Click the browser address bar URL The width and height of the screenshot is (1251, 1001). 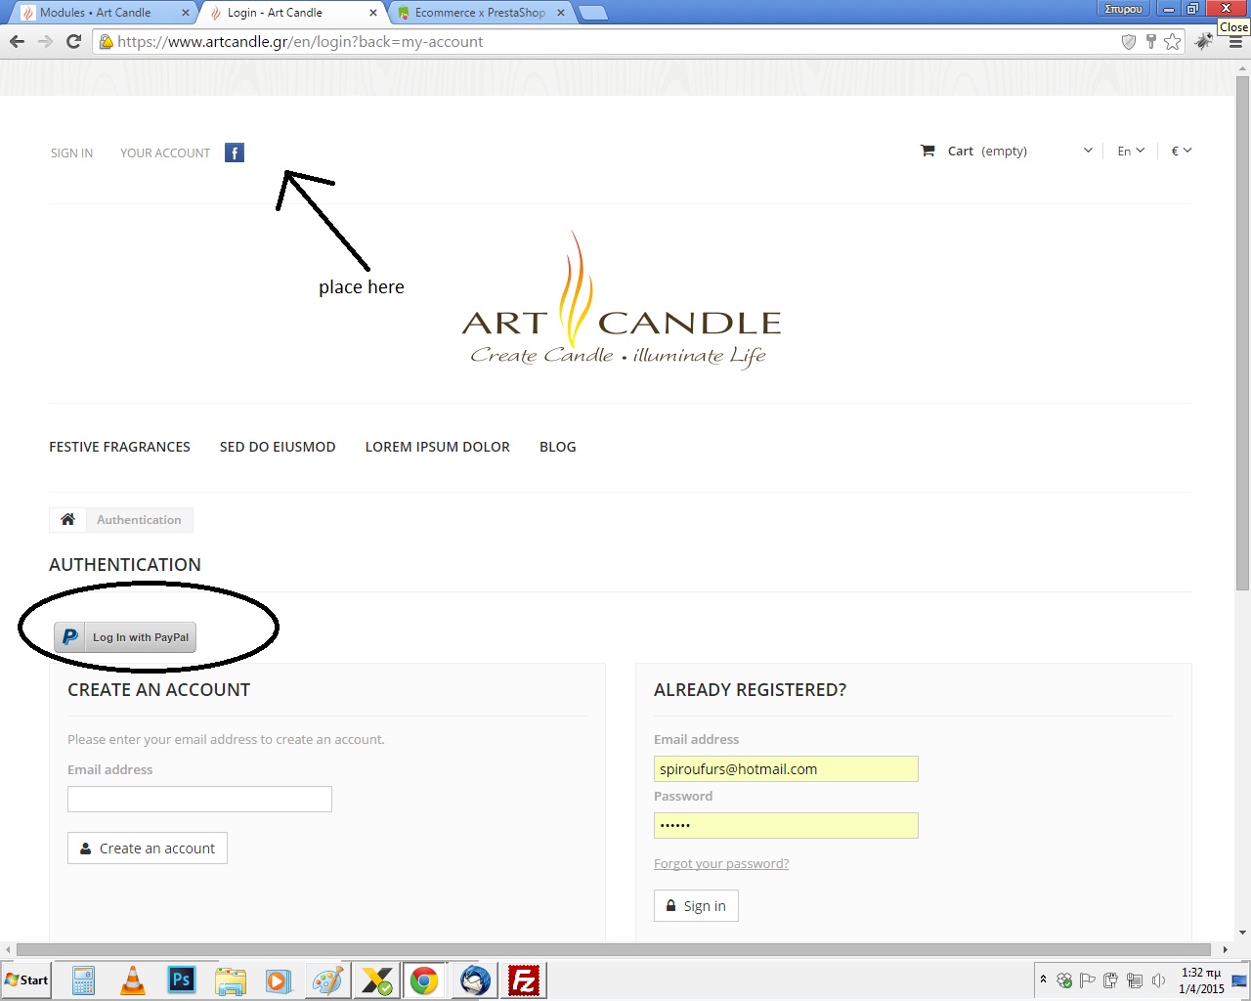click(x=300, y=42)
